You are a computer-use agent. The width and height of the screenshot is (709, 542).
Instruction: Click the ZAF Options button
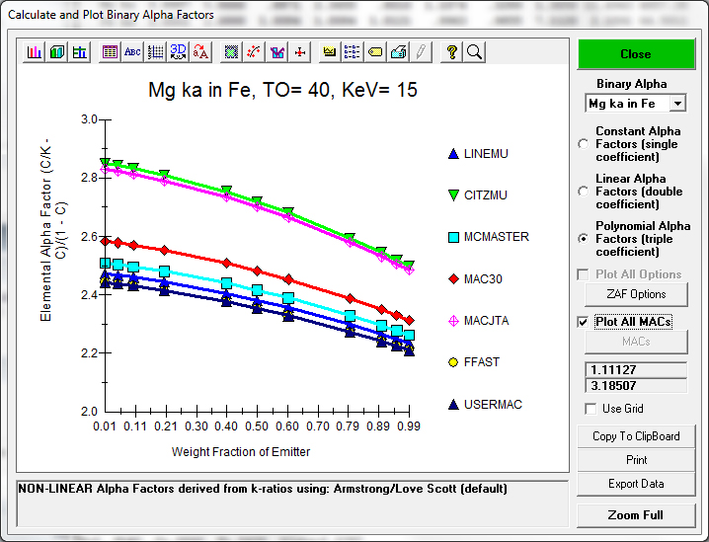pyautogui.click(x=635, y=294)
